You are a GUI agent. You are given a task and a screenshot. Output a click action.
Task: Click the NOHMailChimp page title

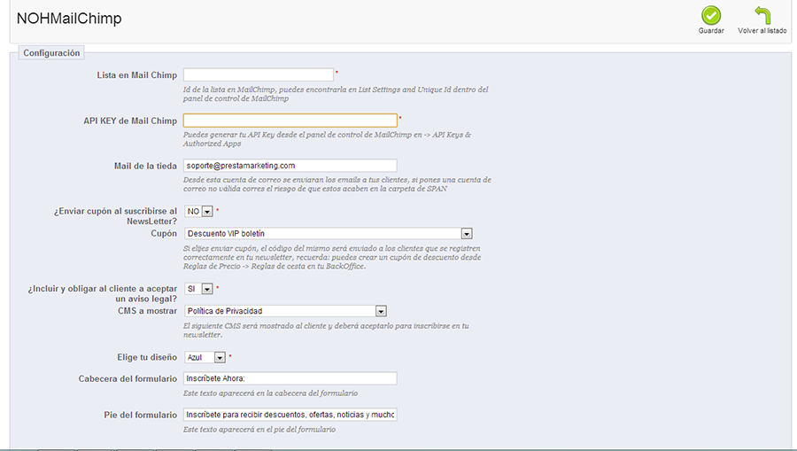[69, 19]
